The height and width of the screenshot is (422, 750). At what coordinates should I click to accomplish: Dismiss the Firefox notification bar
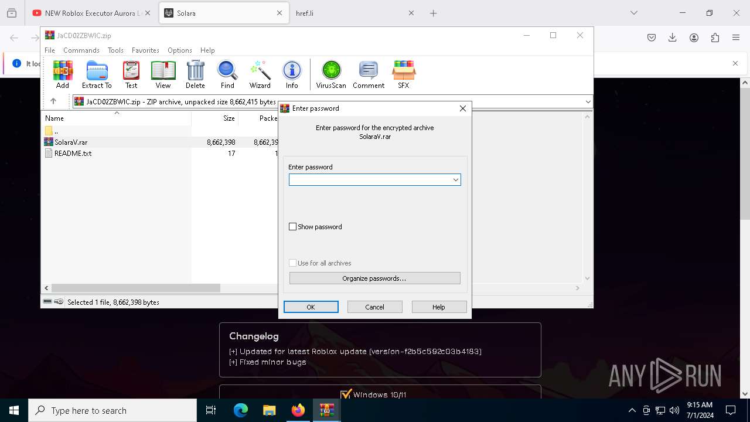coord(735,63)
